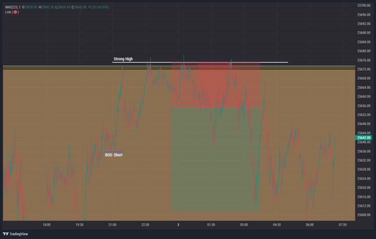Click the TradingView wordmark text
The image size is (376, 239).
(19, 234)
